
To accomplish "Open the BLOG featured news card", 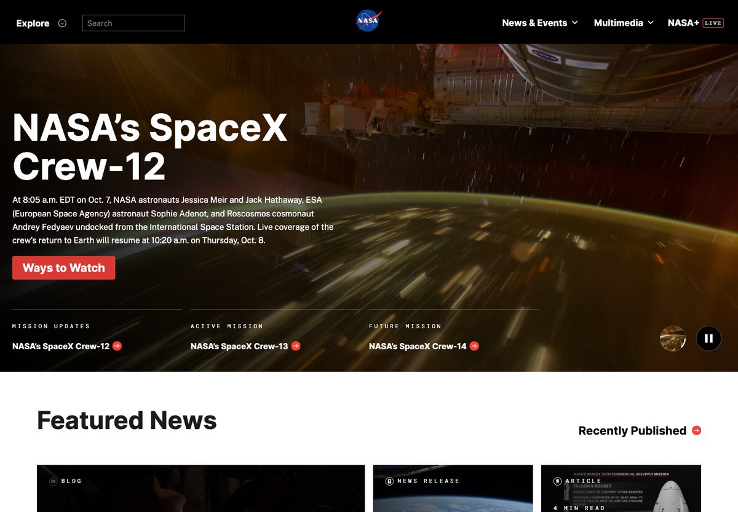I will 200,489.
